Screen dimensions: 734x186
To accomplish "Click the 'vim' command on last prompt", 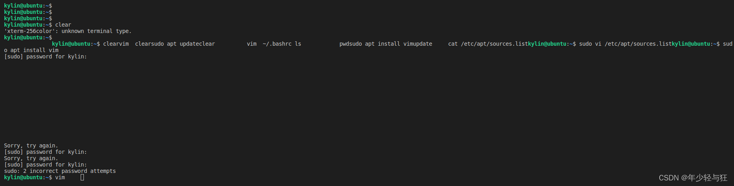I will pos(60,177).
